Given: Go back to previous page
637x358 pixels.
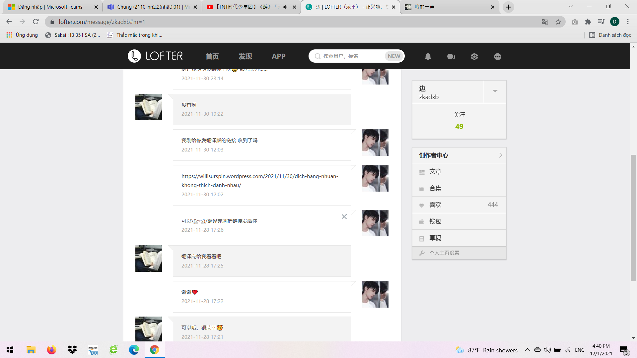Looking at the screenshot, I should coord(9,22).
